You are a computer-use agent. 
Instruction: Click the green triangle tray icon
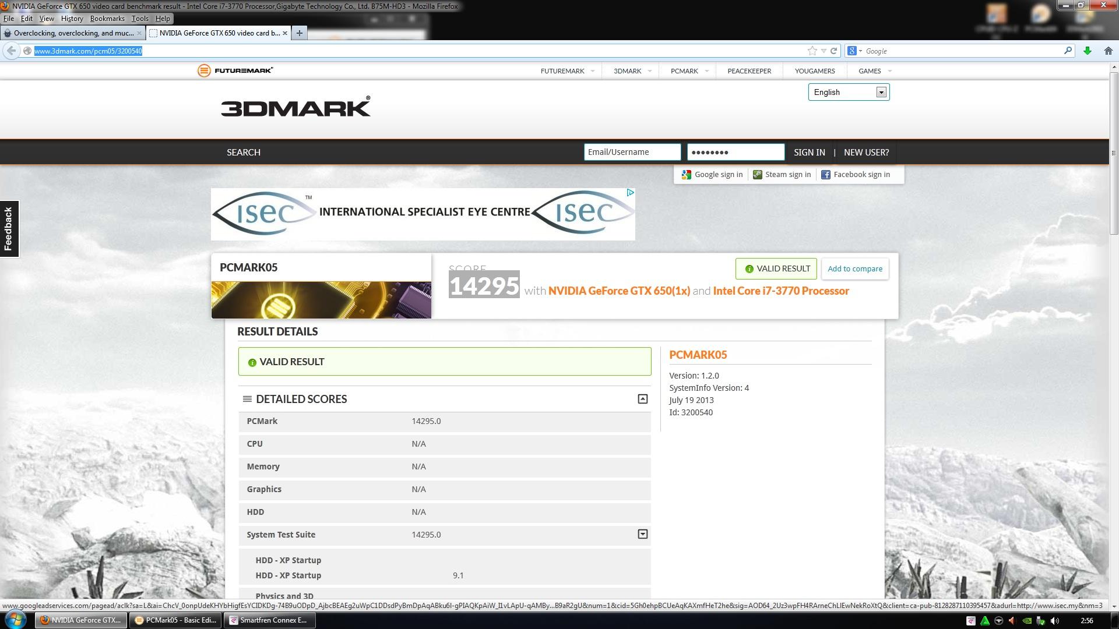984,621
